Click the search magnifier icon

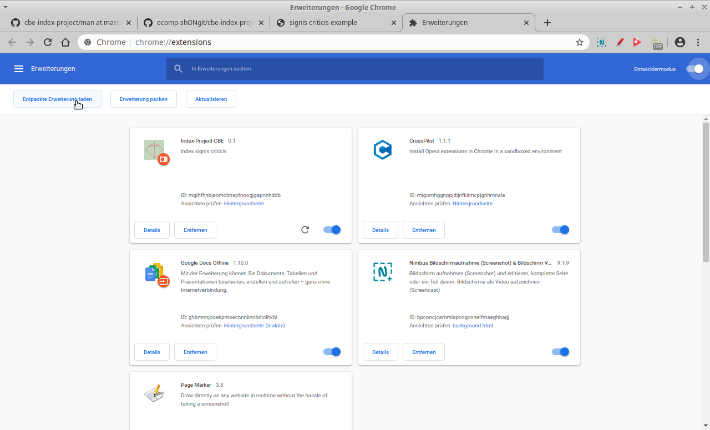pyautogui.click(x=178, y=69)
